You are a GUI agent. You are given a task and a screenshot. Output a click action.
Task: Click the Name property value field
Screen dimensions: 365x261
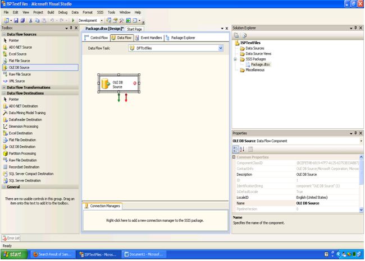click(x=327, y=203)
